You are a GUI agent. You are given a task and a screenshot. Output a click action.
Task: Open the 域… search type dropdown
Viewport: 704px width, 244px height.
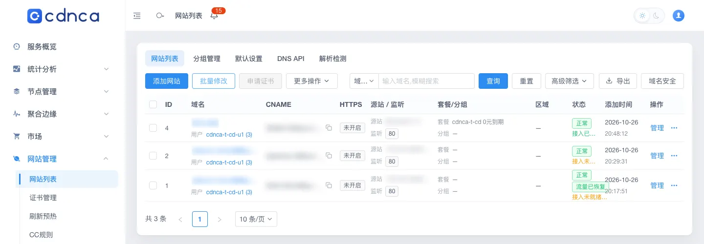(x=364, y=81)
